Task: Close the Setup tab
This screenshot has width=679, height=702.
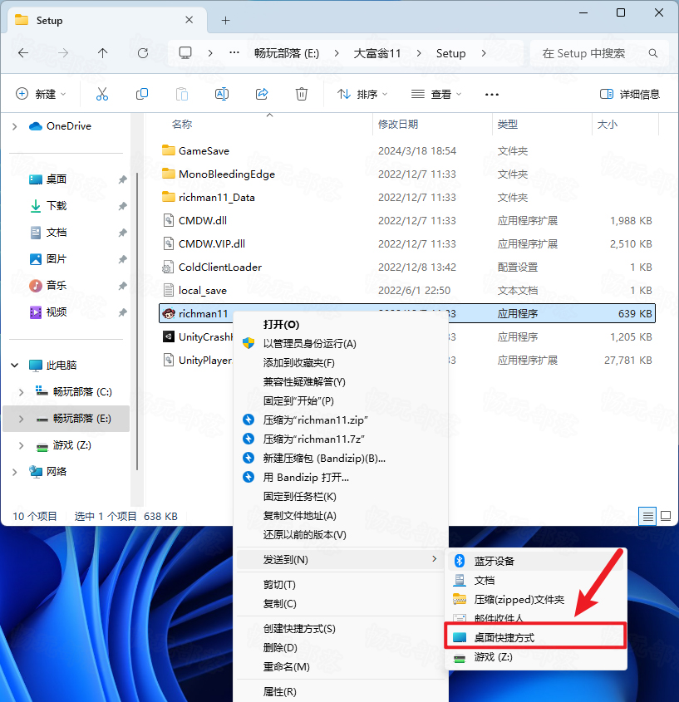Action: click(189, 20)
